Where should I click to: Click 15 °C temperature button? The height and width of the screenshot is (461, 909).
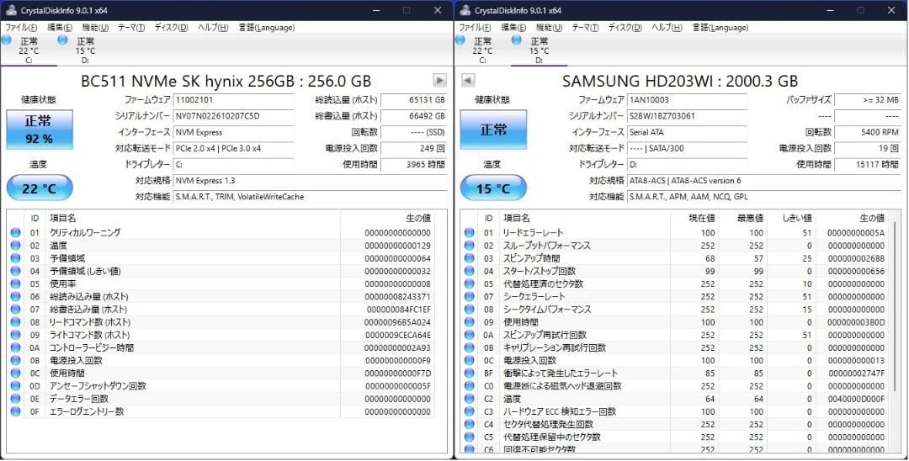click(x=493, y=188)
